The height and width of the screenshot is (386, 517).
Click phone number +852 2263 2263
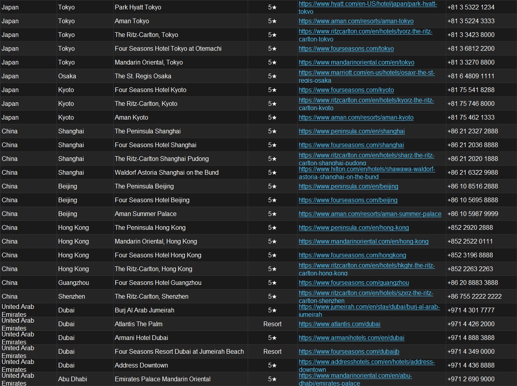click(470, 269)
